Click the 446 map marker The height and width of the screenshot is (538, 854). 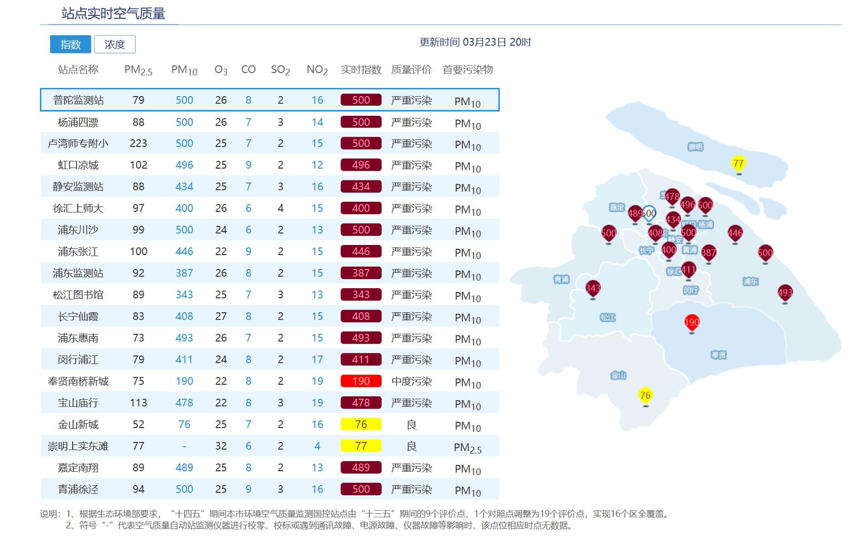coord(735,233)
